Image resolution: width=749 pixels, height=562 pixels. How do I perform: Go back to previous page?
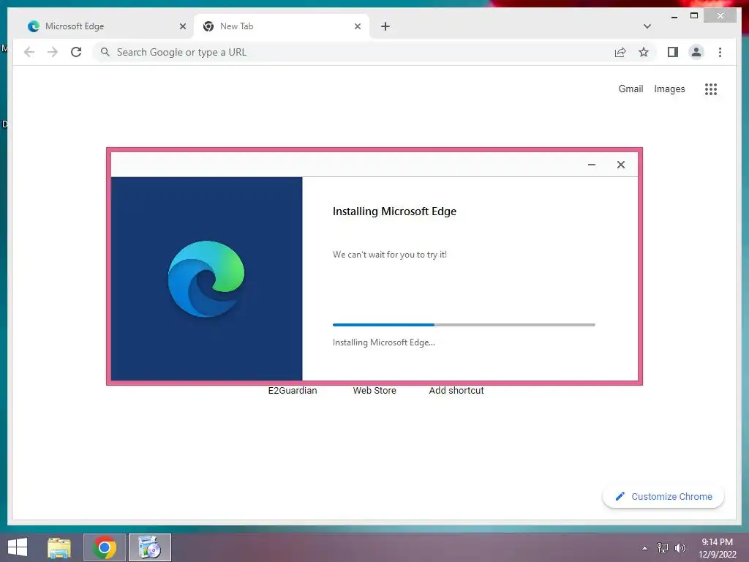point(29,52)
